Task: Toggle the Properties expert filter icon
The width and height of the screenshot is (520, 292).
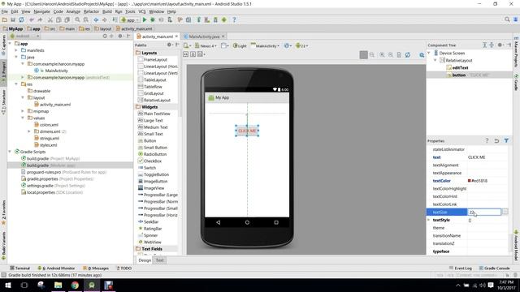Action: click(x=506, y=140)
